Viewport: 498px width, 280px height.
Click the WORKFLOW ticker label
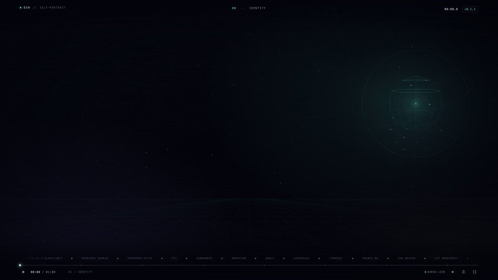[x=239, y=258]
